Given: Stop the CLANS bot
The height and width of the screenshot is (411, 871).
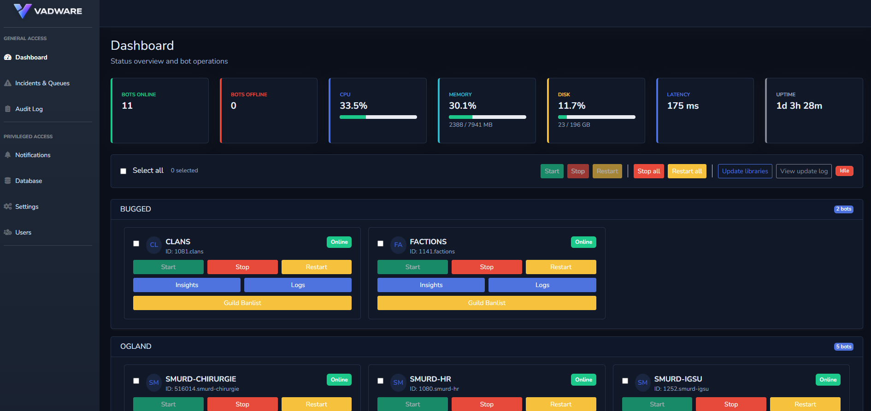Looking at the screenshot, I should tap(242, 267).
